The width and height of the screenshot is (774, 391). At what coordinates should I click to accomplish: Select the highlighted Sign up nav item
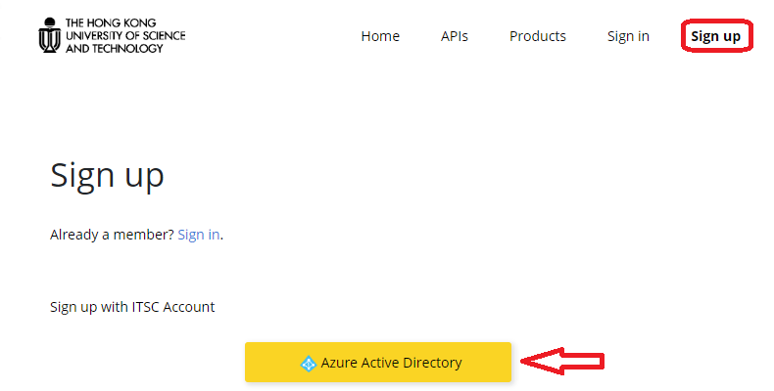pyautogui.click(x=716, y=36)
